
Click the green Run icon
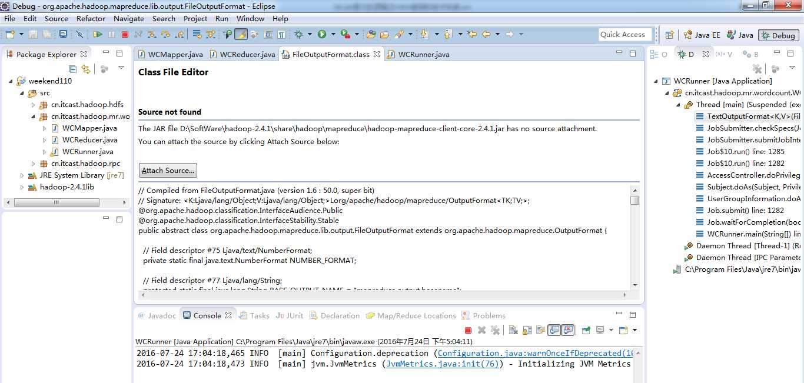322,35
